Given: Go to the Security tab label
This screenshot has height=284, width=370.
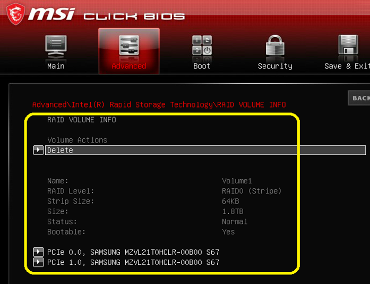Looking at the screenshot, I should 275,66.
